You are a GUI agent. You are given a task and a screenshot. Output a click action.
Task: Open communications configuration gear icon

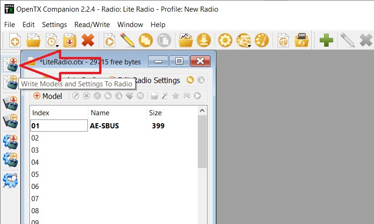click(10, 181)
